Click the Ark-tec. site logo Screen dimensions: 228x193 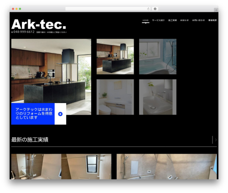(x=39, y=24)
